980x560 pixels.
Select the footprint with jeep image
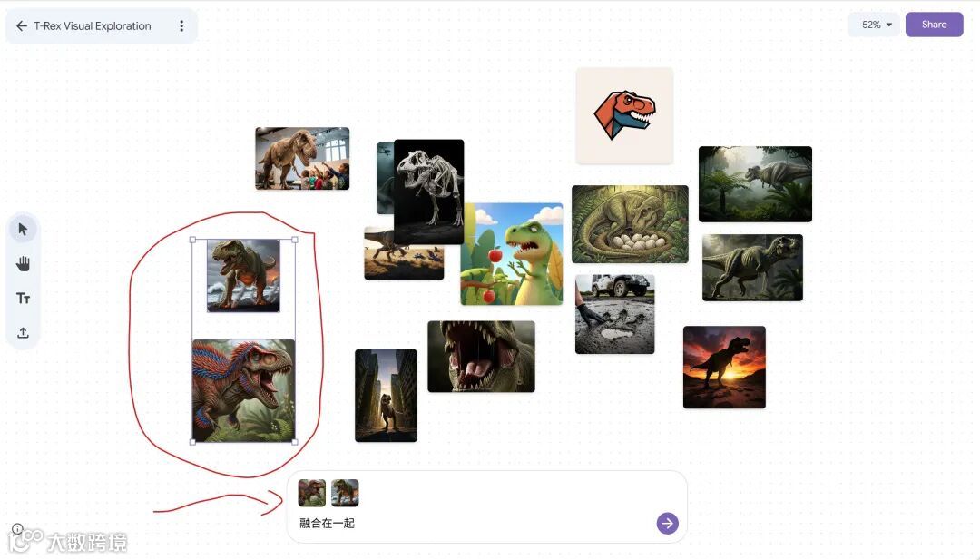[x=614, y=314]
